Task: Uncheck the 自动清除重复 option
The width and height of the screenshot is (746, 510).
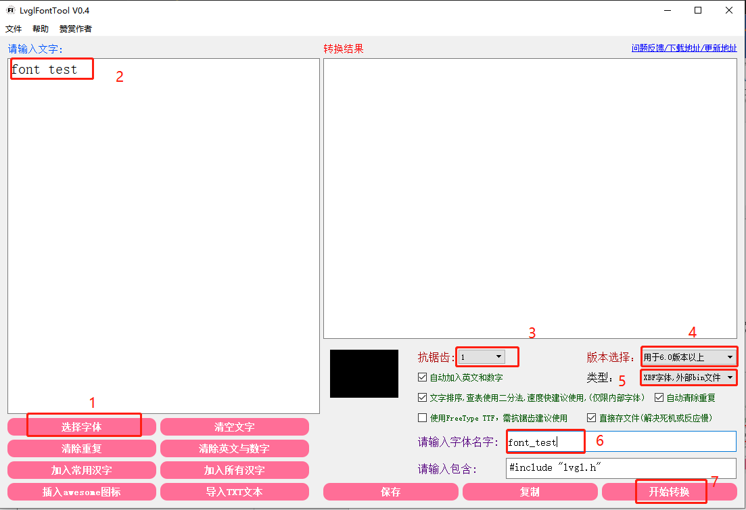Action: pos(659,398)
